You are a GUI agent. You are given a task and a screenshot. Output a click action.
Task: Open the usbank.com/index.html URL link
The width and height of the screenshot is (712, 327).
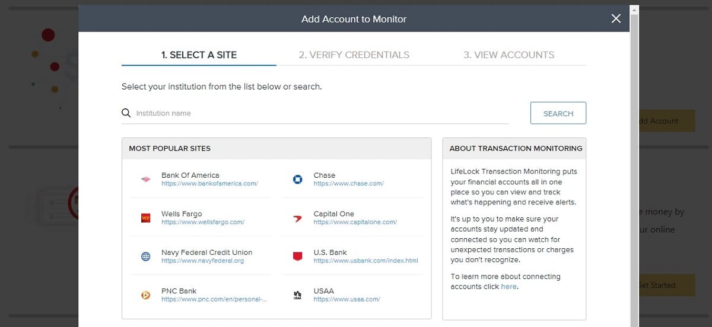point(366,261)
